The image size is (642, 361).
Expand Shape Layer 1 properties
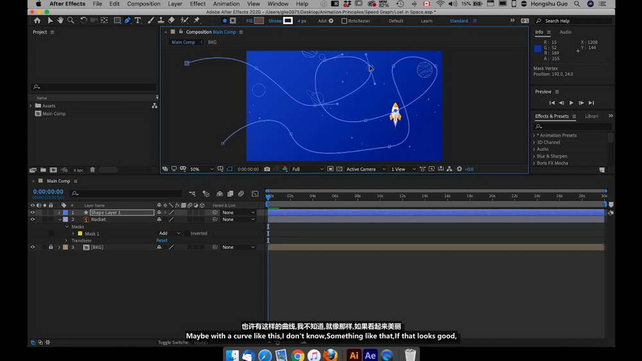(59, 213)
